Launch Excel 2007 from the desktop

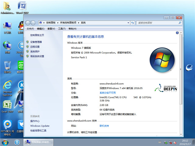pyautogui.click(x=7, y=106)
